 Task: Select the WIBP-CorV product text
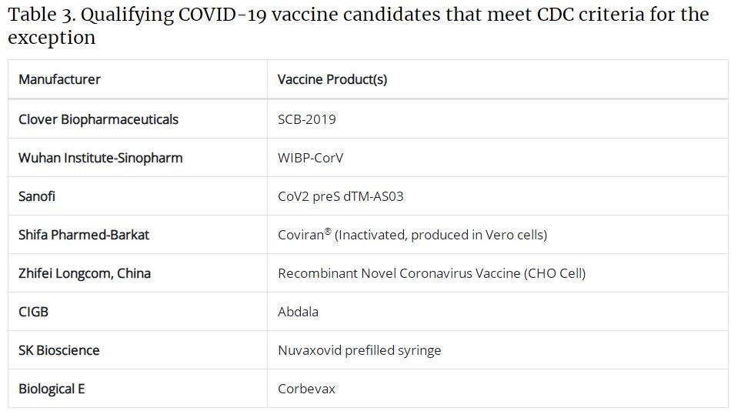[x=310, y=158]
